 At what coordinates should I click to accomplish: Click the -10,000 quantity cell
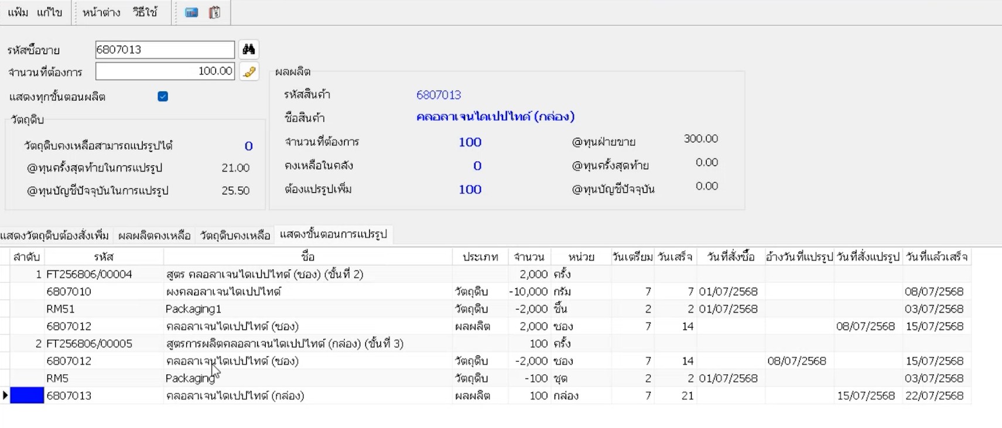coord(529,292)
